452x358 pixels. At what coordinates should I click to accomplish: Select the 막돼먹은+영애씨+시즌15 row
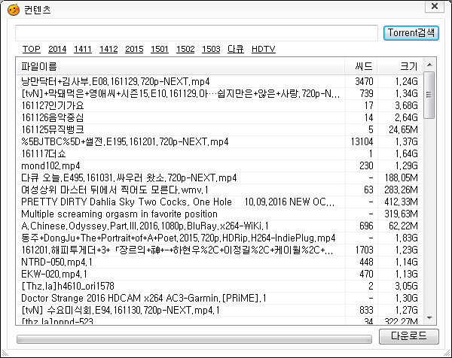[219, 93]
